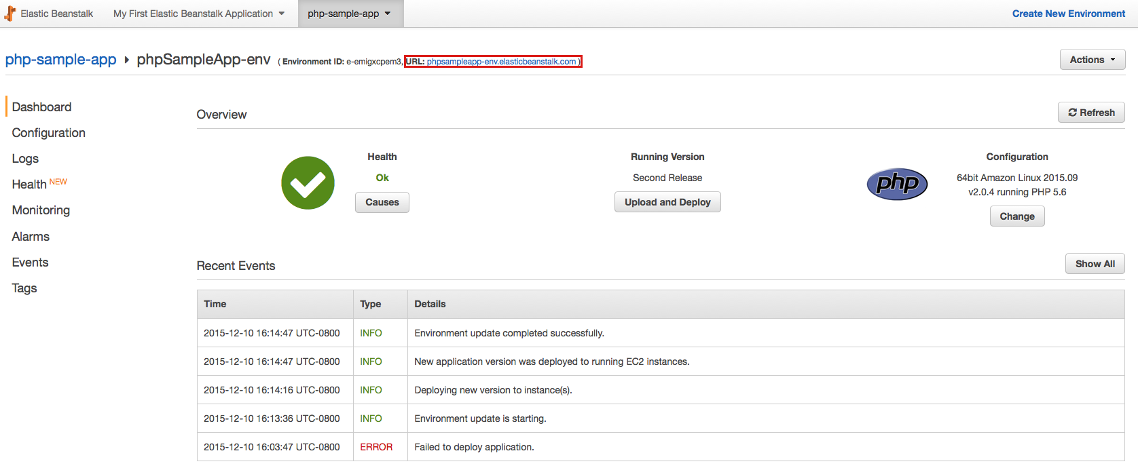Click the Elastic Beanstalk logo icon

(x=10, y=14)
